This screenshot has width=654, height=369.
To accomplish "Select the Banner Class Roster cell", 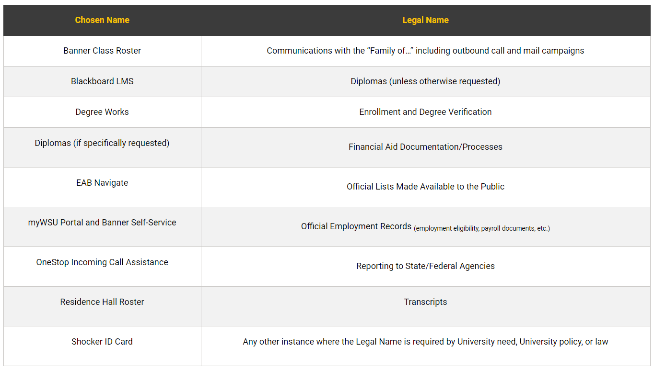I will click(102, 51).
